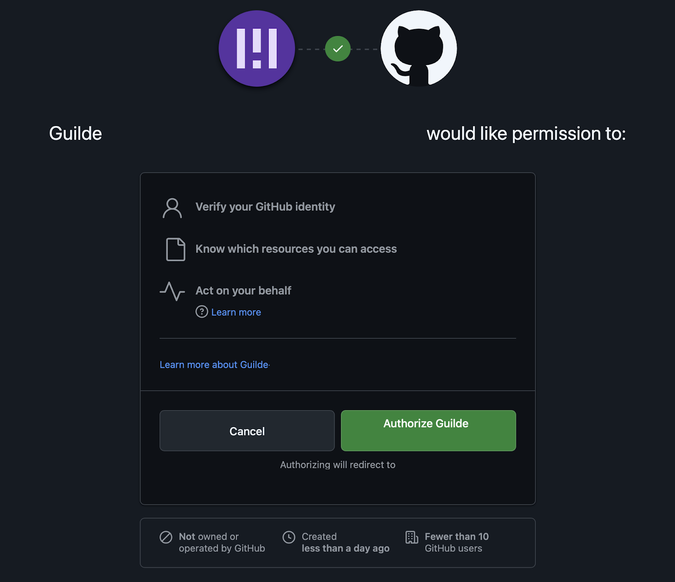Click the Guilde heading text

[76, 134]
